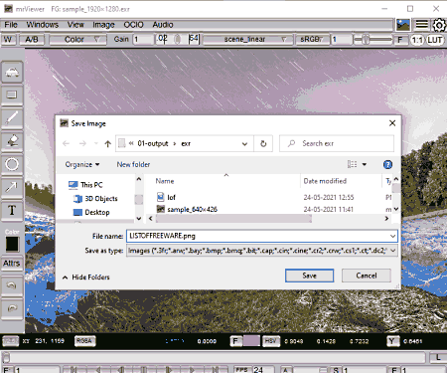Toggle the Y luminance button in pixel bar
447x373 pixels.
[392, 341]
